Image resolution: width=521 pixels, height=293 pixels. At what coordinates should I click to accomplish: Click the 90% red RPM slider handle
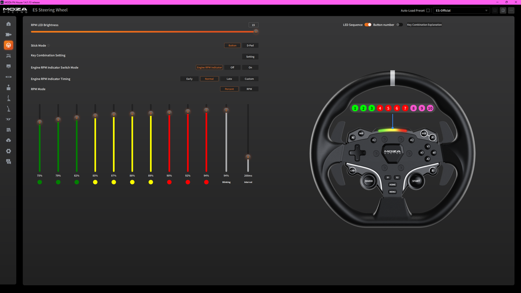[169, 113]
